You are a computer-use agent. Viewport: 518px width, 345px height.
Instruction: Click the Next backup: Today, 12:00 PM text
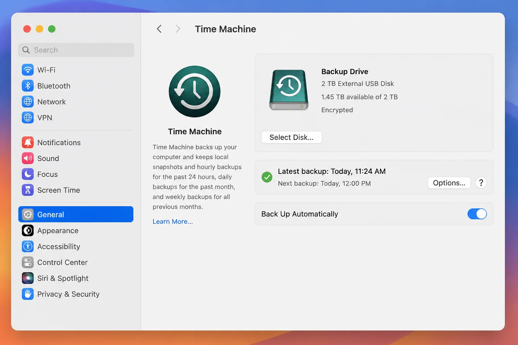tap(324, 183)
